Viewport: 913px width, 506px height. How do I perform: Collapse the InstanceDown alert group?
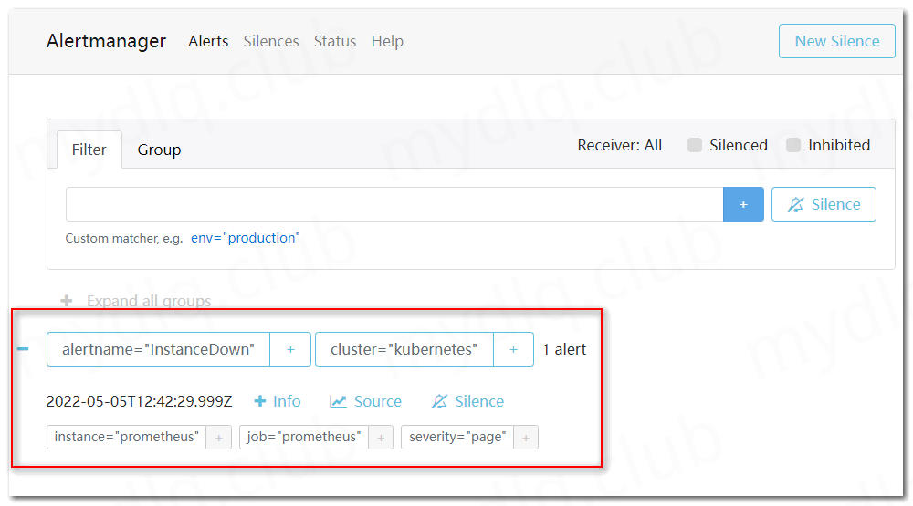coord(23,349)
